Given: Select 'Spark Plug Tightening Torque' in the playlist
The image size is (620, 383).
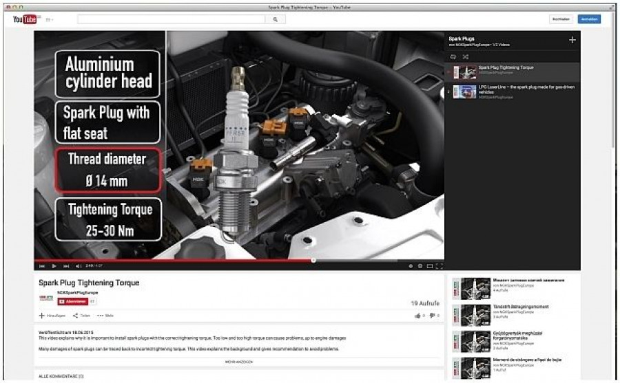Looking at the screenshot, I should pyautogui.click(x=513, y=72).
